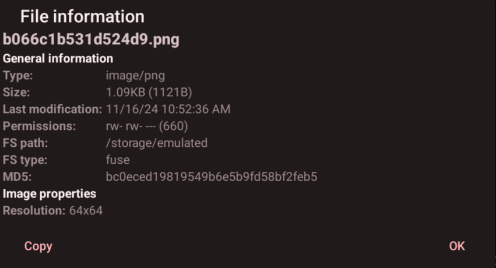Screen dimensions: 496x268
Task: Click the Copy button
Action: (x=38, y=246)
